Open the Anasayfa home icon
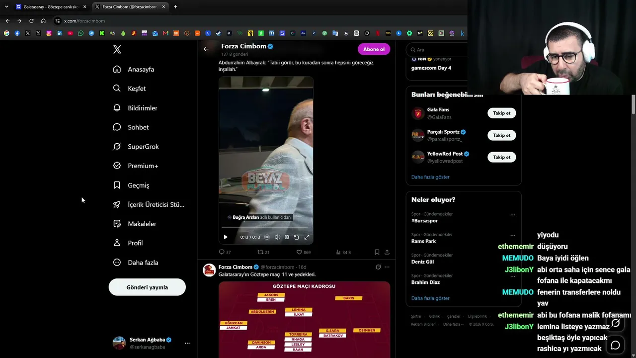Image resolution: width=636 pixels, height=358 pixels. [117, 69]
